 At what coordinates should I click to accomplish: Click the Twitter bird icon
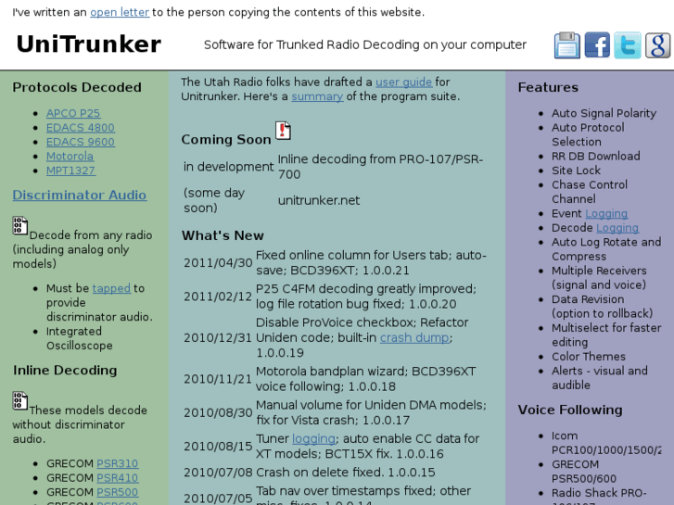[628, 45]
